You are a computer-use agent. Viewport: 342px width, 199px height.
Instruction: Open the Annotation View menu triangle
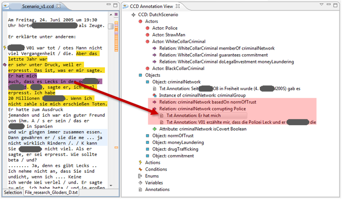click(321, 4)
